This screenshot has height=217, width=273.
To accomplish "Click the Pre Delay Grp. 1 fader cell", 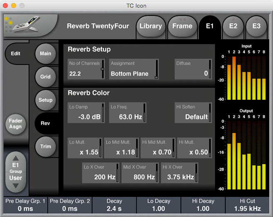I will pos(25,205).
